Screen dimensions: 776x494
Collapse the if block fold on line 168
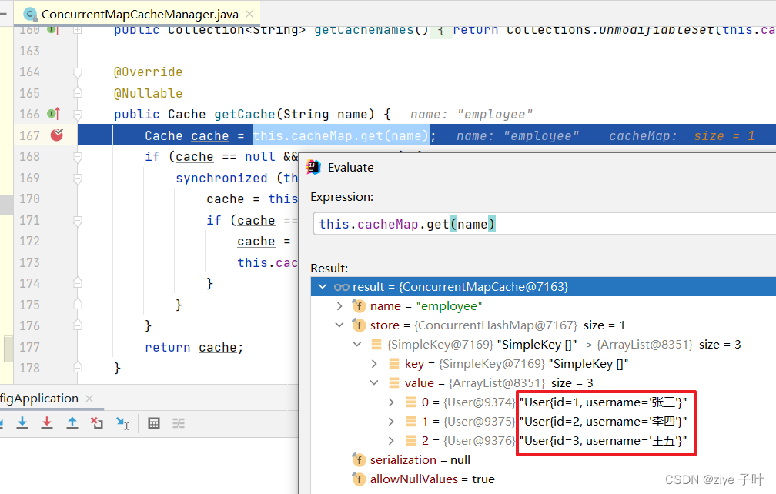point(77,157)
